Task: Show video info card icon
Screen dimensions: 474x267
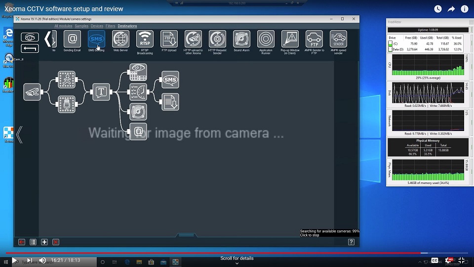Action: pos(464,9)
